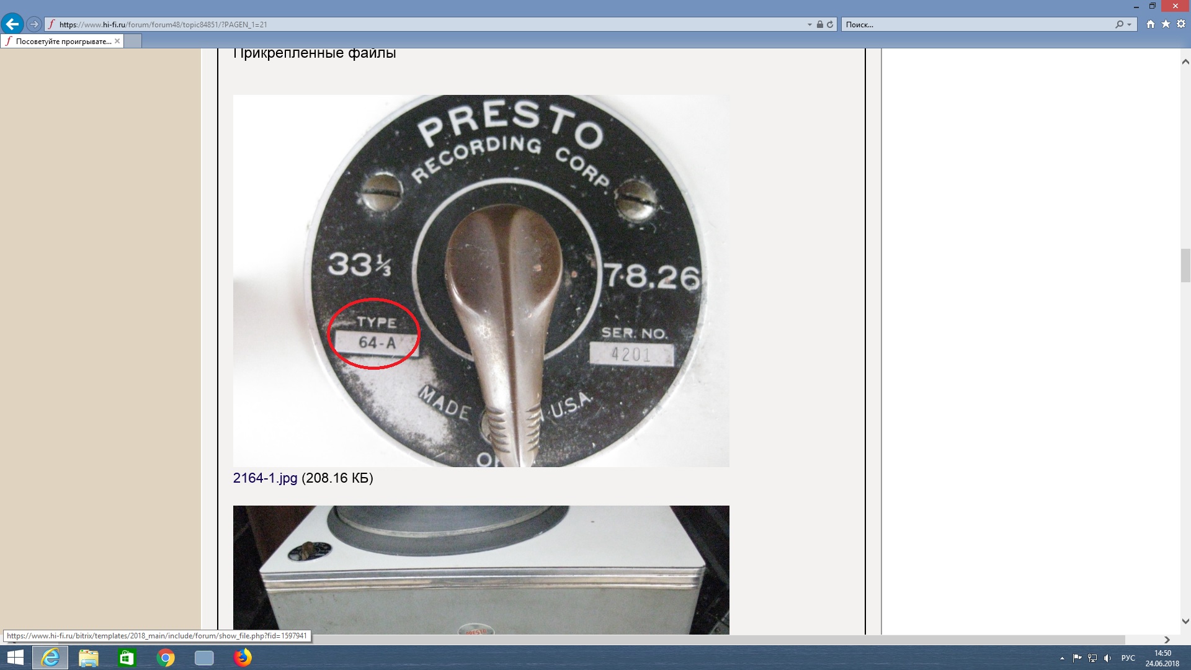
Task: Click the search magnifier icon
Action: click(1119, 25)
